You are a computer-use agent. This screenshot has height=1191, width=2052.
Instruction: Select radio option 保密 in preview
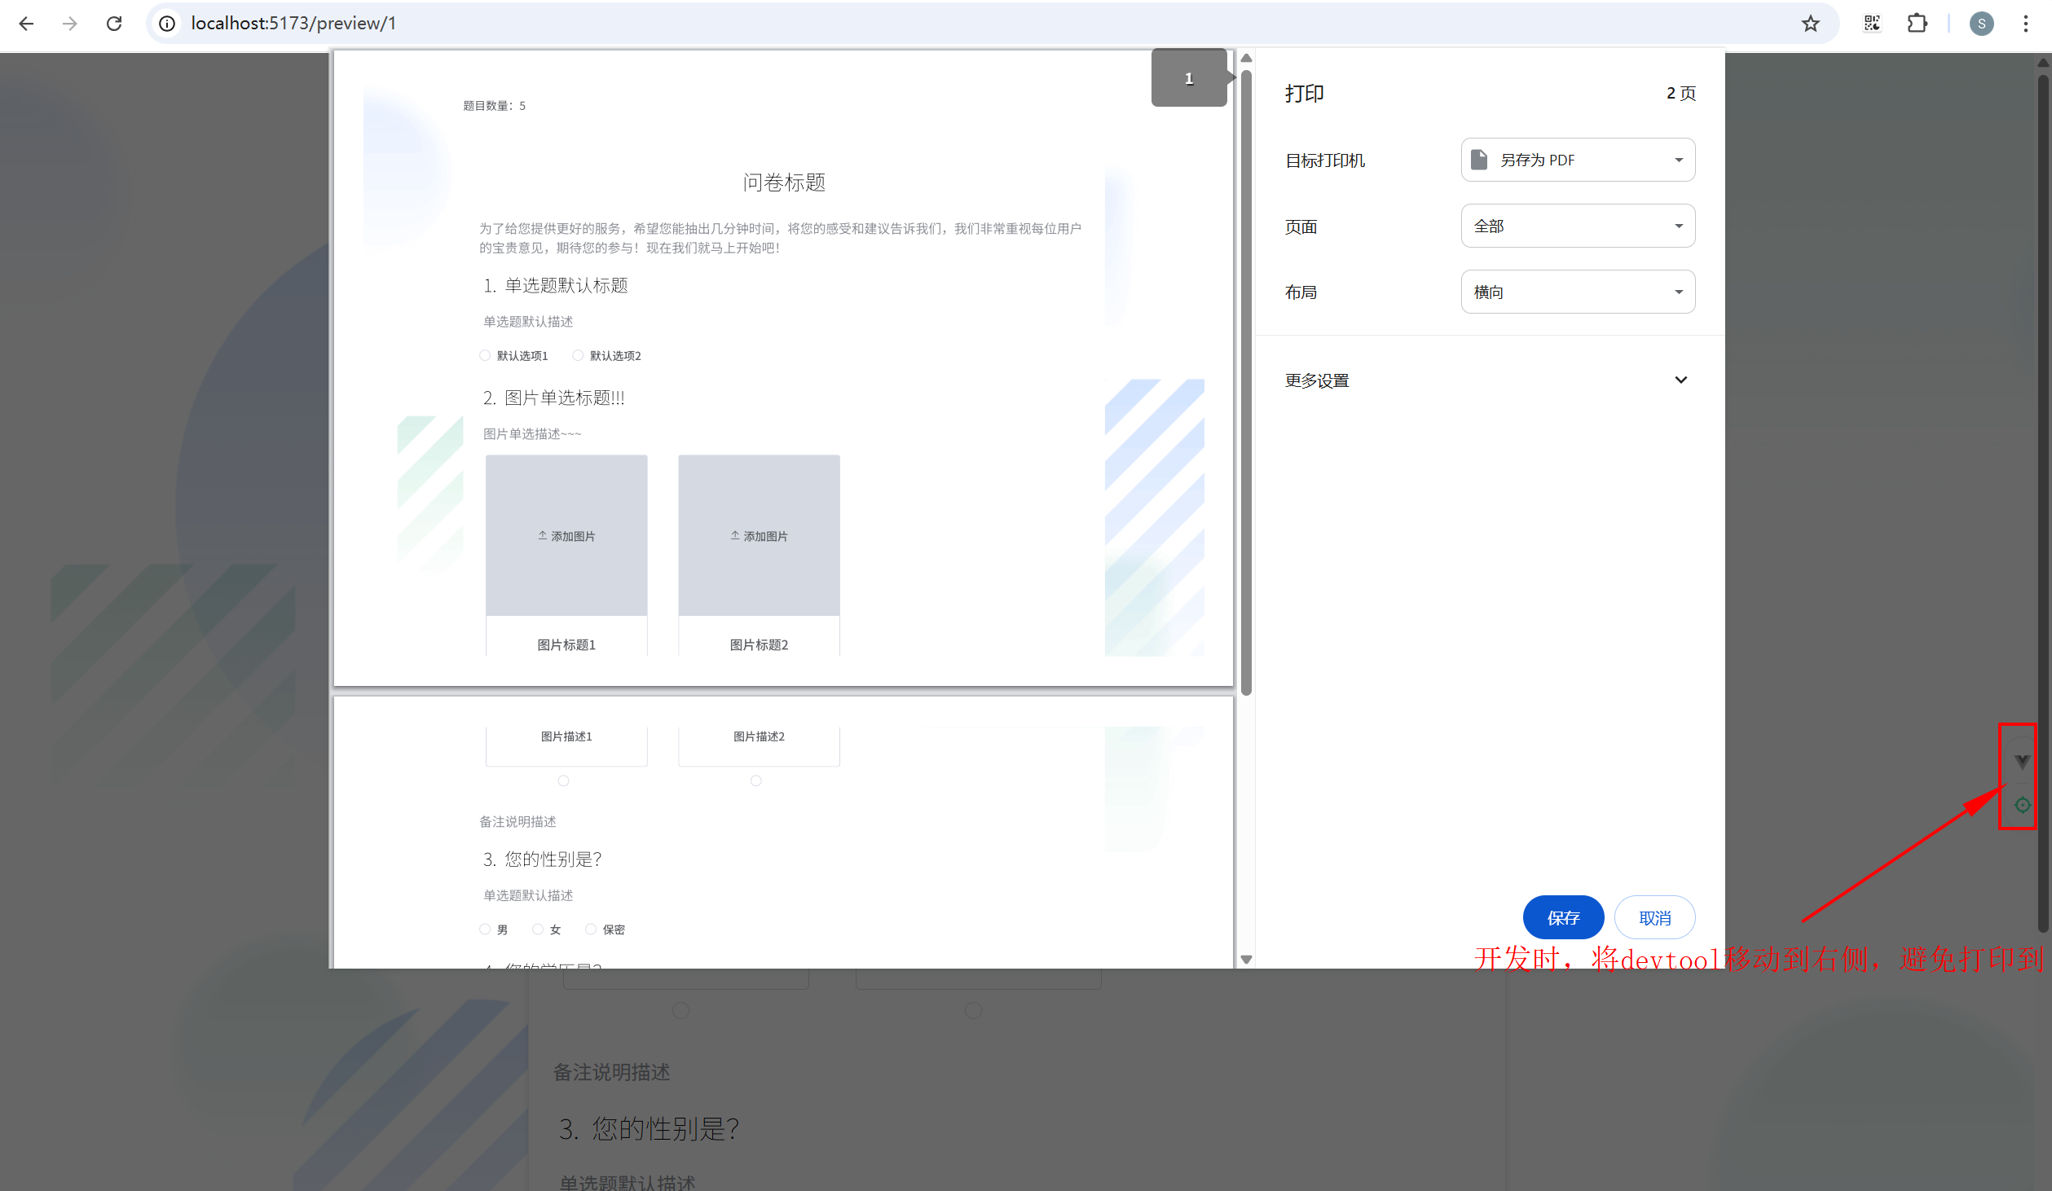click(x=591, y=930)
